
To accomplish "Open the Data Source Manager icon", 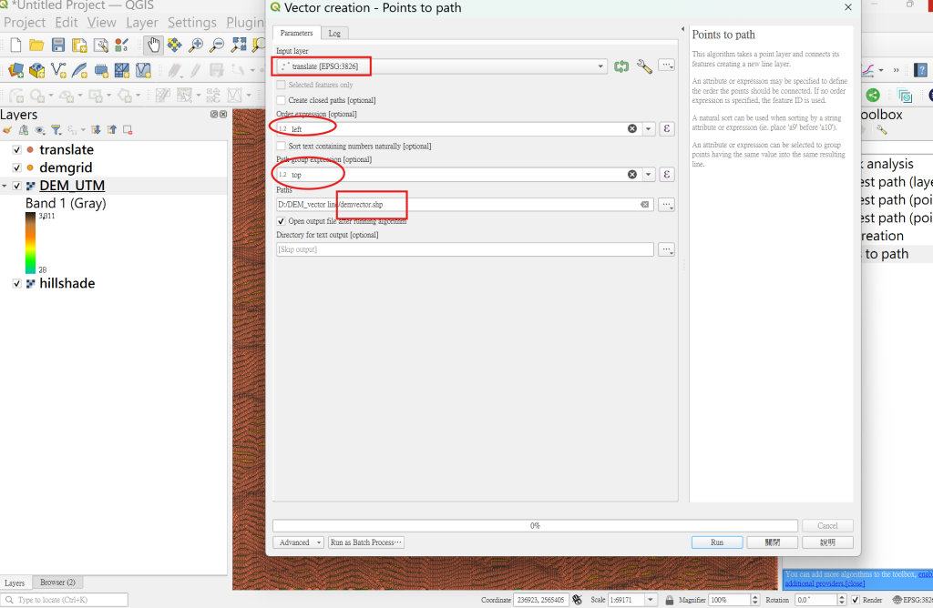I will coord(16,71).
